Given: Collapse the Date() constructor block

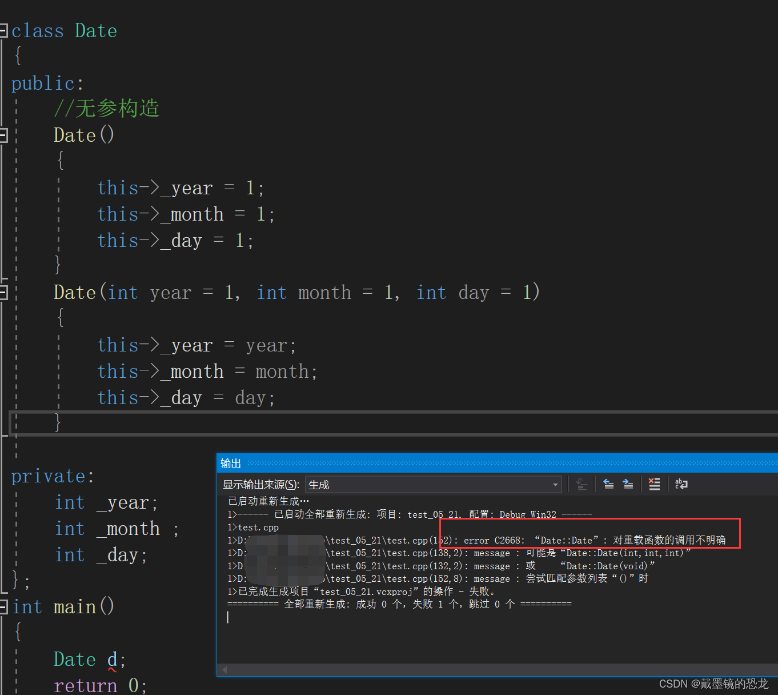Looking at the screenshot, I should click(3, 135).
